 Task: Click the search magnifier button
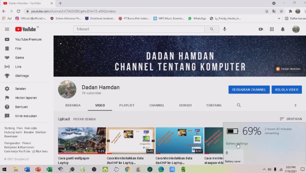click(x=212, y=29)
